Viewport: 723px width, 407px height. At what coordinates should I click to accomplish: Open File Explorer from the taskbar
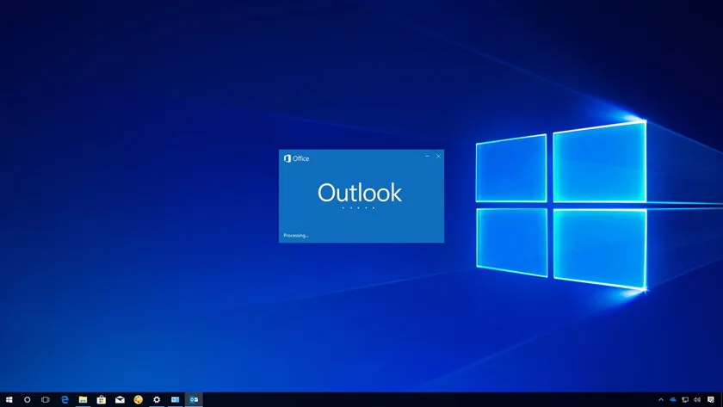click(x=83, y=399)
